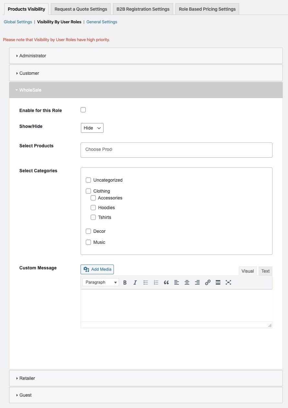Screen dimensions: 288x408
Task: Open the Paragraph format dropdown
Action: click(101, 282)
